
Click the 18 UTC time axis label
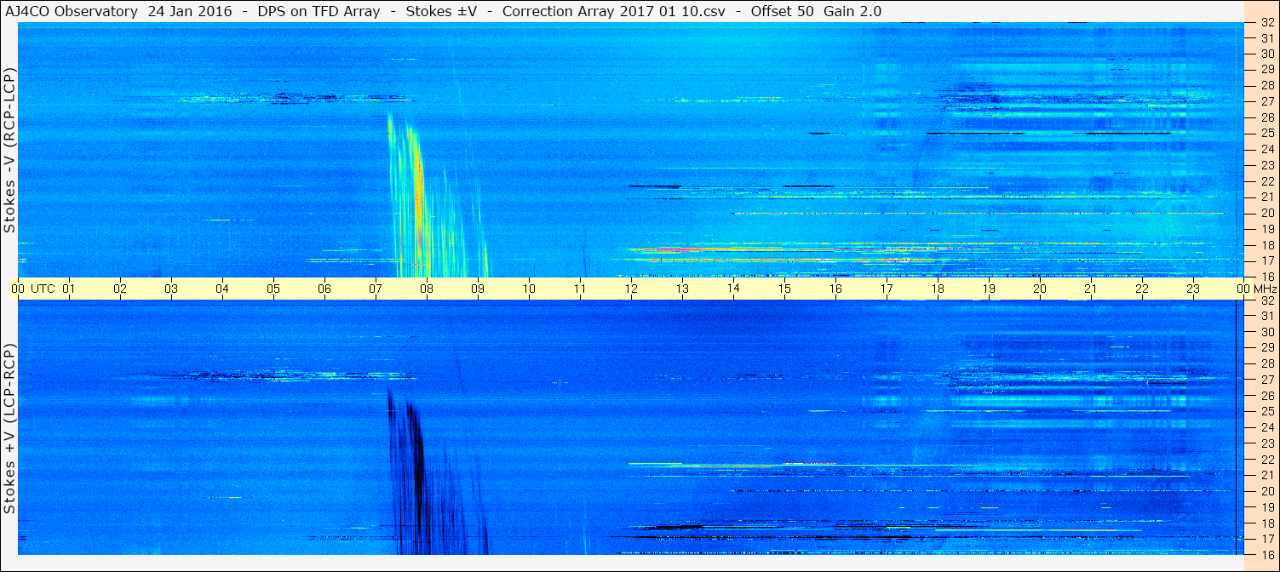938,289
